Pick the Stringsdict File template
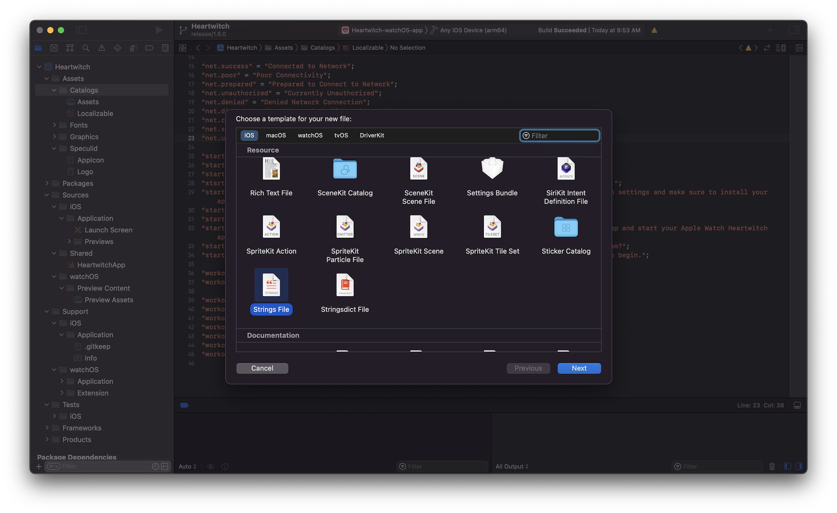The image size is (837, 513). pos(345,294)
